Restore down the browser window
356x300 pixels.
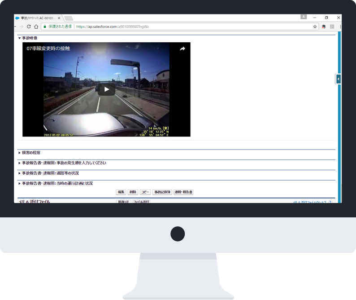(326, 18)
